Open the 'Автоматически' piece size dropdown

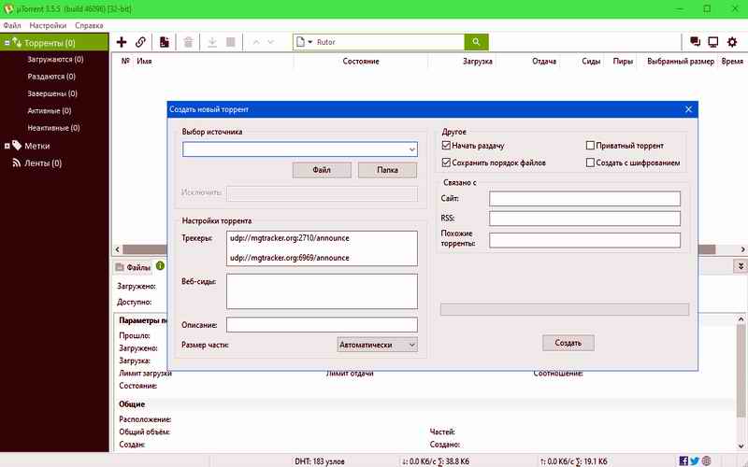[377, 345]
